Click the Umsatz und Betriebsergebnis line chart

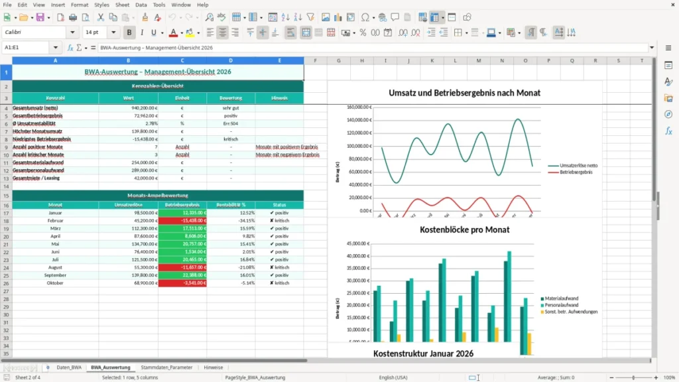[465, 150]
